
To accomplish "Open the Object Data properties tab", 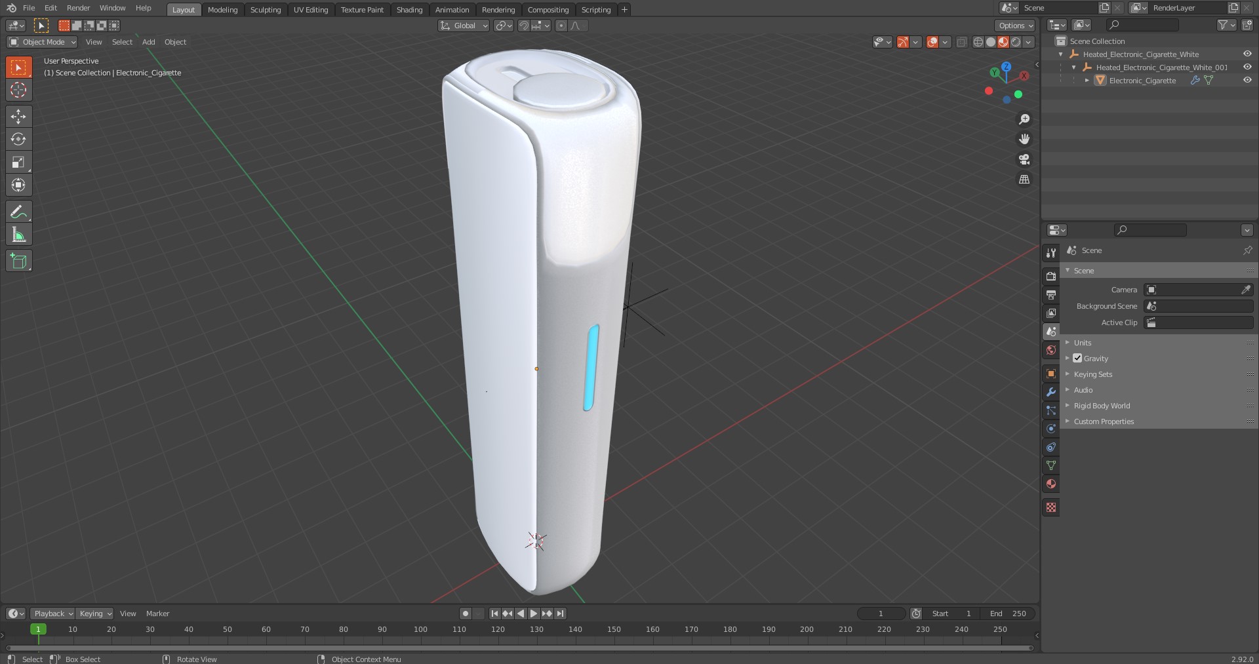I will [x=1051, y=465].
